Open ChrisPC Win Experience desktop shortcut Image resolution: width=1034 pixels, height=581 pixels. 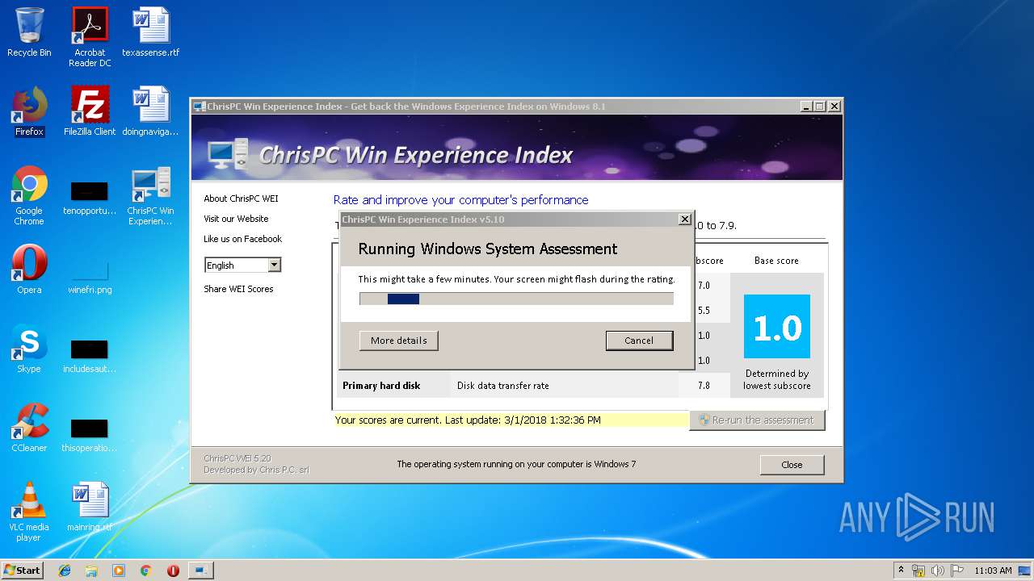pyautogui.click(x=150, y=196)
